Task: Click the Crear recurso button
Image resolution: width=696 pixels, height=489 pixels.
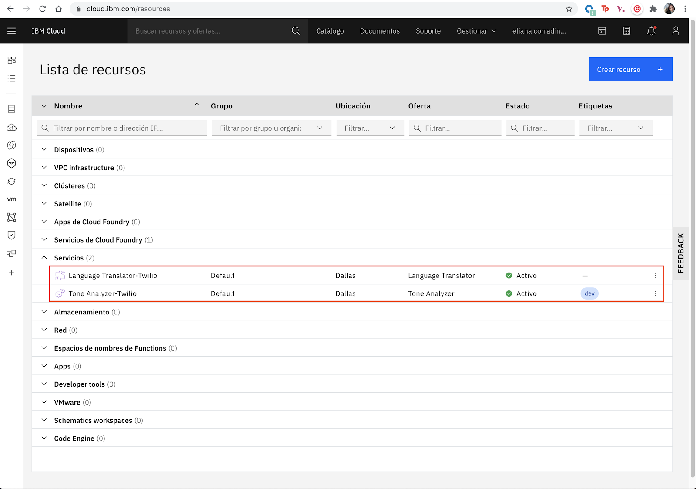Action: pos(631,69)
